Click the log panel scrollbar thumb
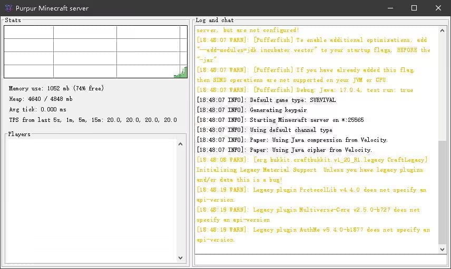 click(x=442, y=192)
